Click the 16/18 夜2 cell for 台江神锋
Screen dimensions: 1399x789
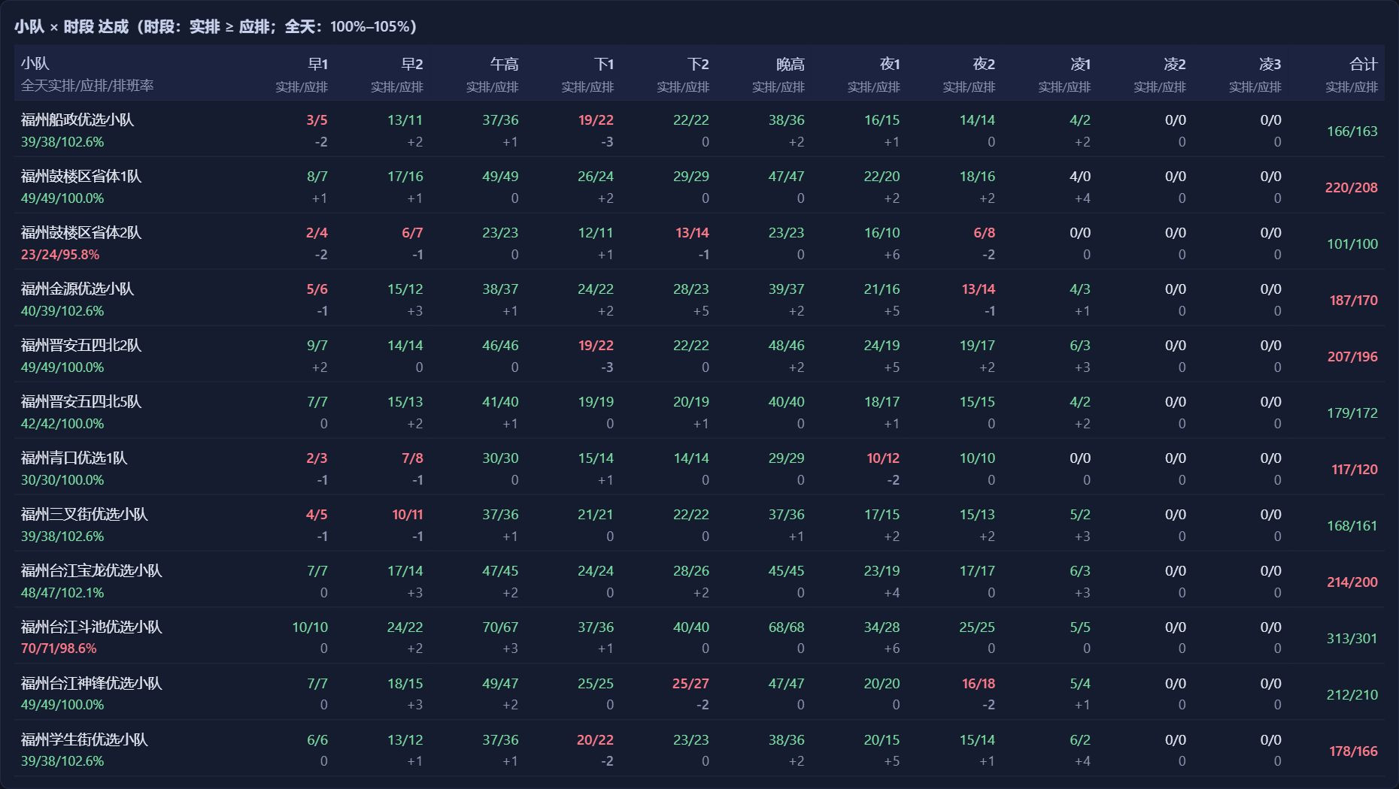click(x=979, y=684)
